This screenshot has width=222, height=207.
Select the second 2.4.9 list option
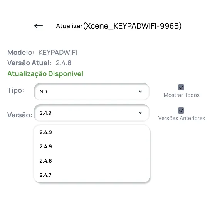pyautogui.click(x=92, y=146)
